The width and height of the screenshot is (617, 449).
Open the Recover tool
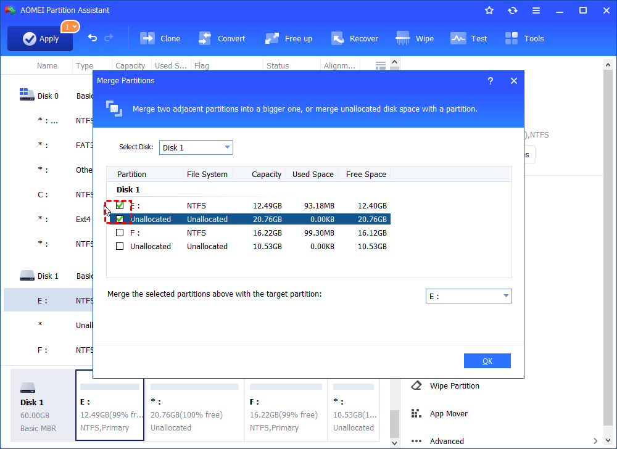pyautogui.click(x=355, y=38)
